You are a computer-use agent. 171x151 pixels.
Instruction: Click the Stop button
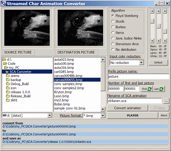point(159,108)
